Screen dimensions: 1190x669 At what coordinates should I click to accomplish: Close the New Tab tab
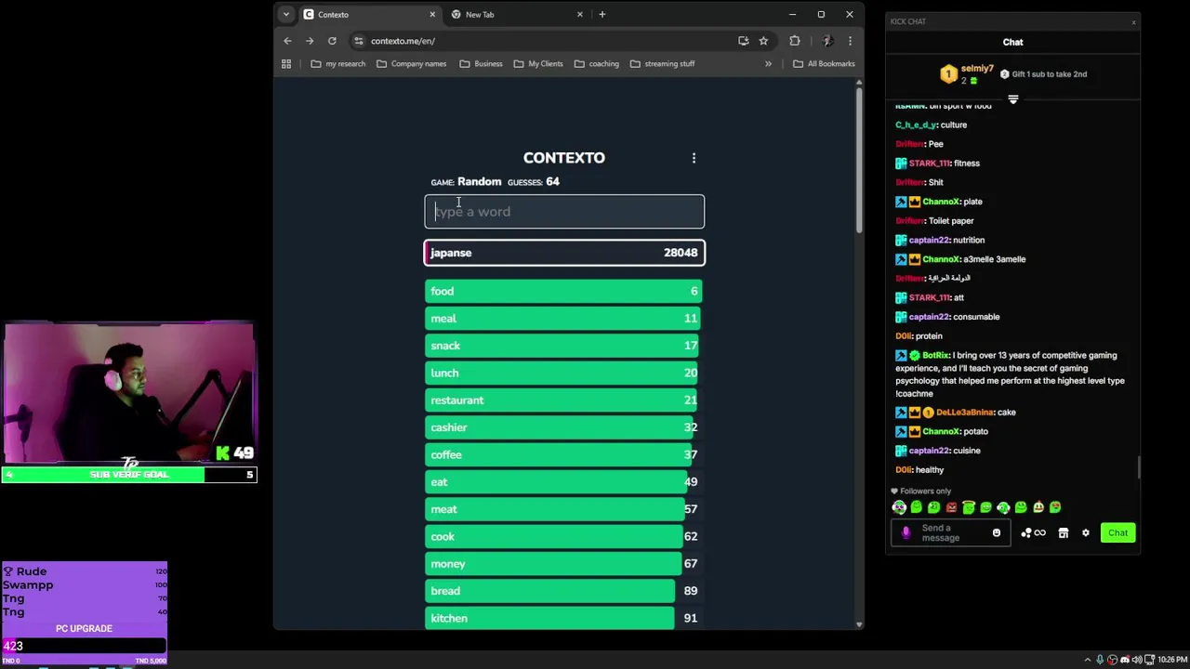(579, 14)
